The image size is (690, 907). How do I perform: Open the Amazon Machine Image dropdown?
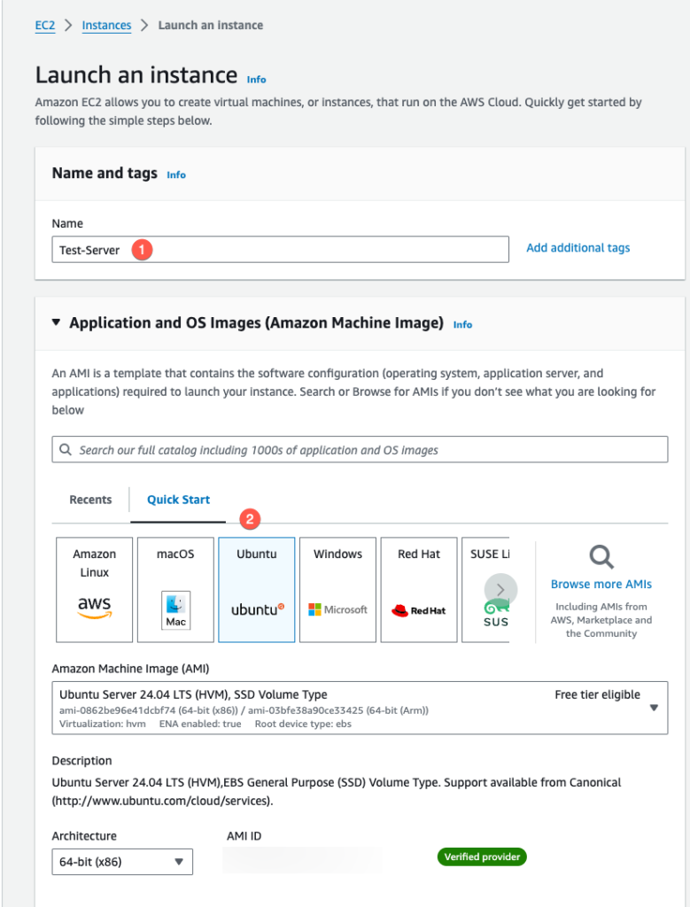[360, 708]
